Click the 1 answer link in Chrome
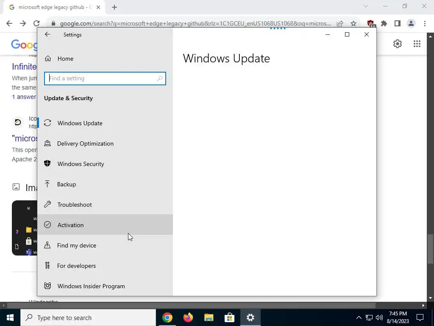The height and width of the screenshot is (326, 434). [24, 97]
